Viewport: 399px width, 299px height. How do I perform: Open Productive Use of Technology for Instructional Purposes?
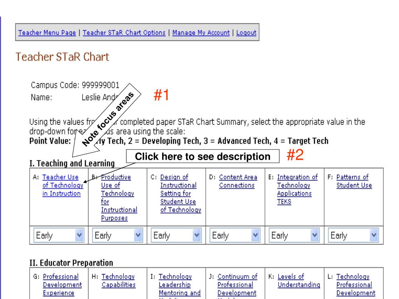[119, 197]
